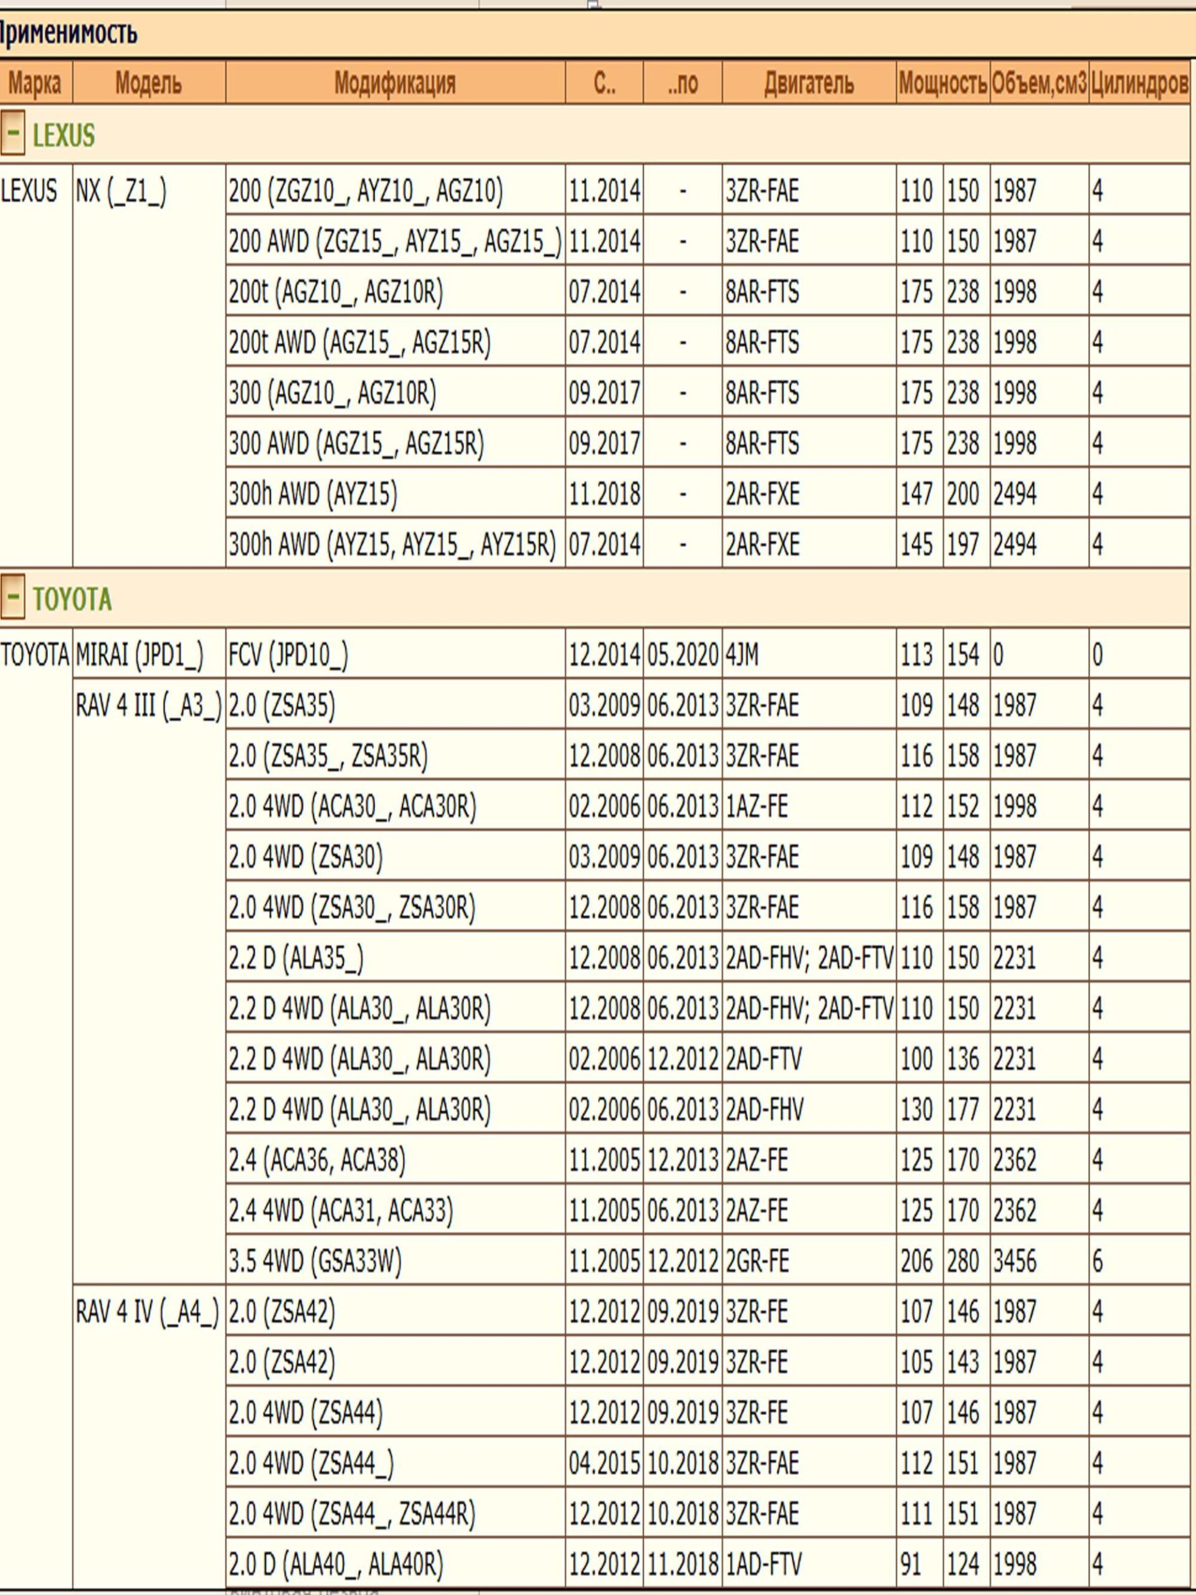The height and width of the screenshot is (1595, 1196).
Task: Click the 1AZ-FE engine cell
Action: pyautogui.click(x=756, y=806)
